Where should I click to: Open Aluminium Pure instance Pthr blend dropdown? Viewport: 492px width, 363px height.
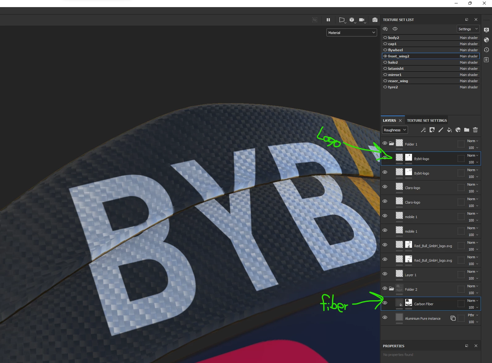tap(473, 315)
